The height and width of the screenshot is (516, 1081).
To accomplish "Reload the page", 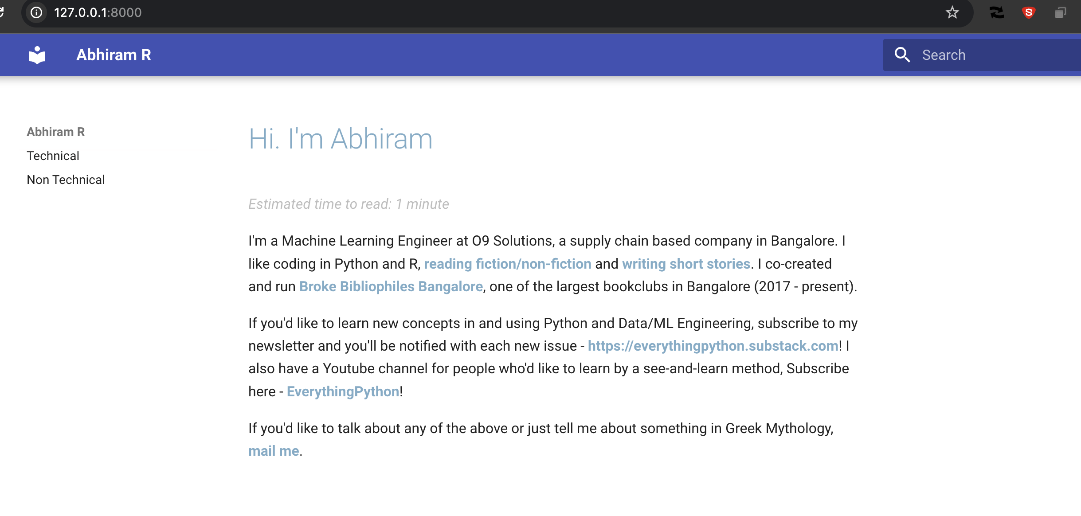I will coord(2,12).
